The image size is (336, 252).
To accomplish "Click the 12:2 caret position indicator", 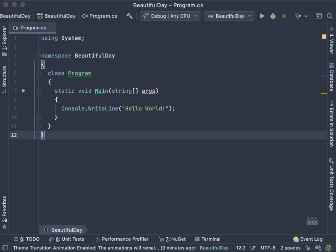I will coord(240,248).
